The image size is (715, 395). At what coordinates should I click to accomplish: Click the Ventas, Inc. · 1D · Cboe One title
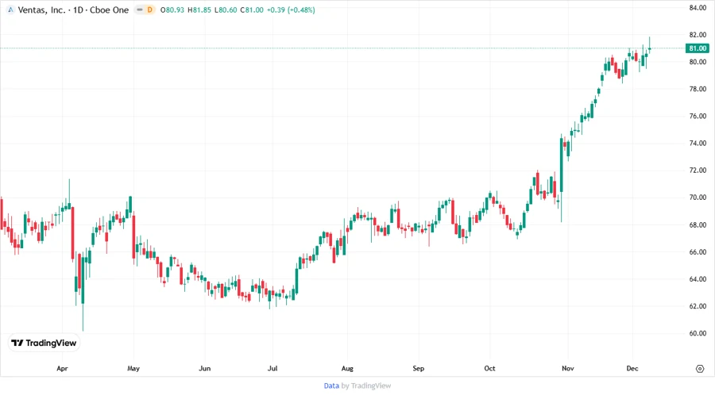point(73,10)
